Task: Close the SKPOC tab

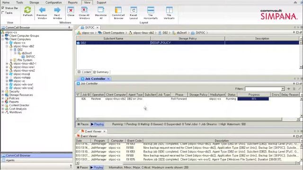Action: pyautogui.click(x=98, y=27)
